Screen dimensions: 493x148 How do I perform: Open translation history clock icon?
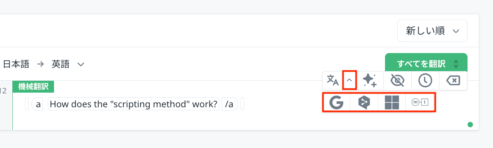tap(425, 80)
